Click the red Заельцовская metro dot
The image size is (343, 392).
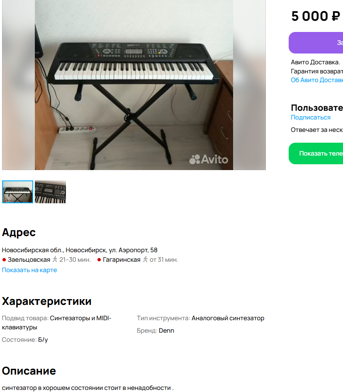point(4,260)
